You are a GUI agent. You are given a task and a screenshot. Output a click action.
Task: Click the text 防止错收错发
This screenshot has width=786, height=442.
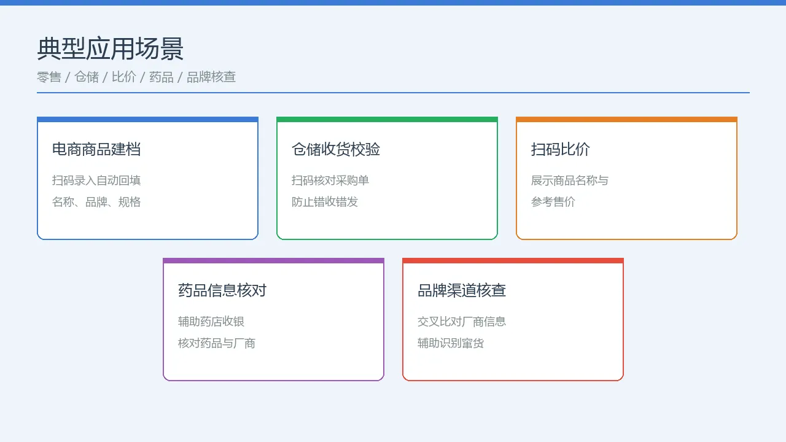pos(325,202)
